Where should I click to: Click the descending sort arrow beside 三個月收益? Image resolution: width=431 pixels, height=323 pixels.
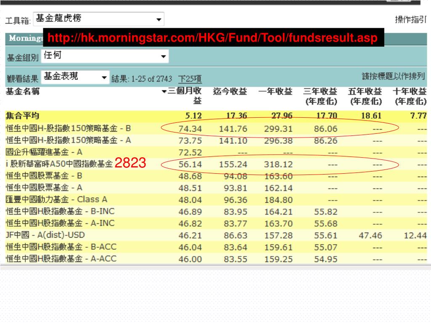(x=164, y=91)
